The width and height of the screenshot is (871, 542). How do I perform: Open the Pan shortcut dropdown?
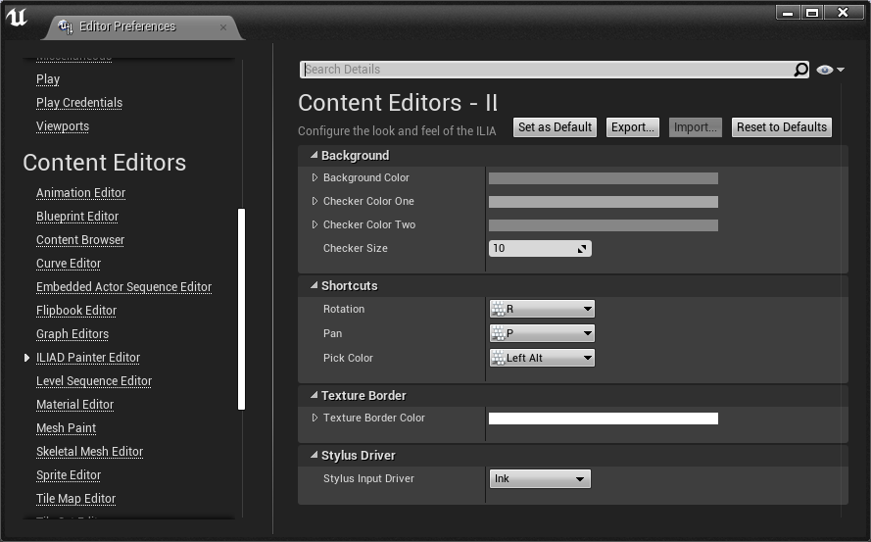[542, 333]
